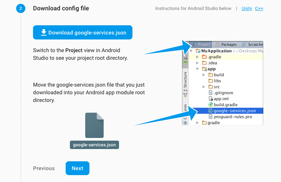
Task: Click the gray google-services.json file icon
Action: click(x=94, y=125)
